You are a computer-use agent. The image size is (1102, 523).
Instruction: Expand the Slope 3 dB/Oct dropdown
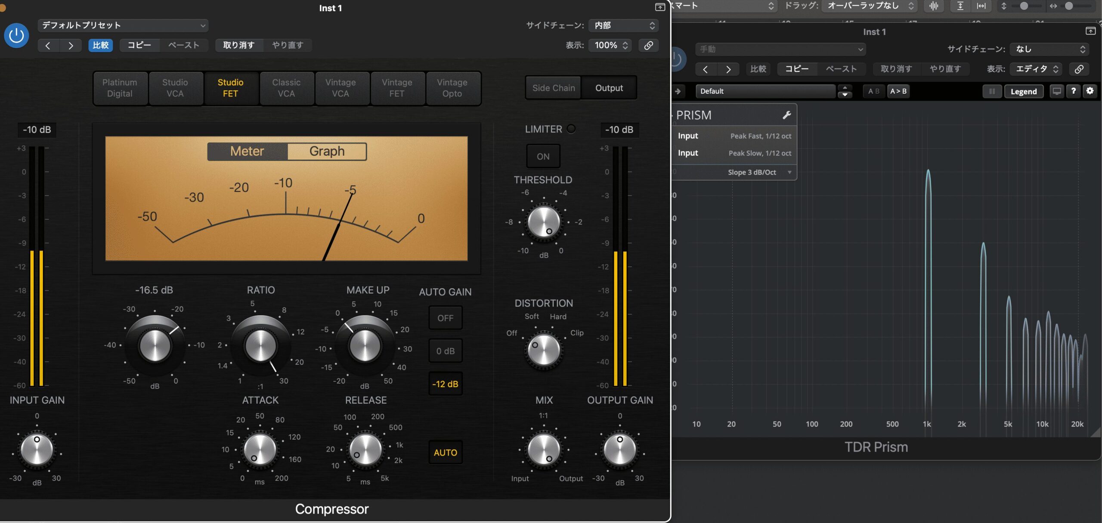point(759,172)
